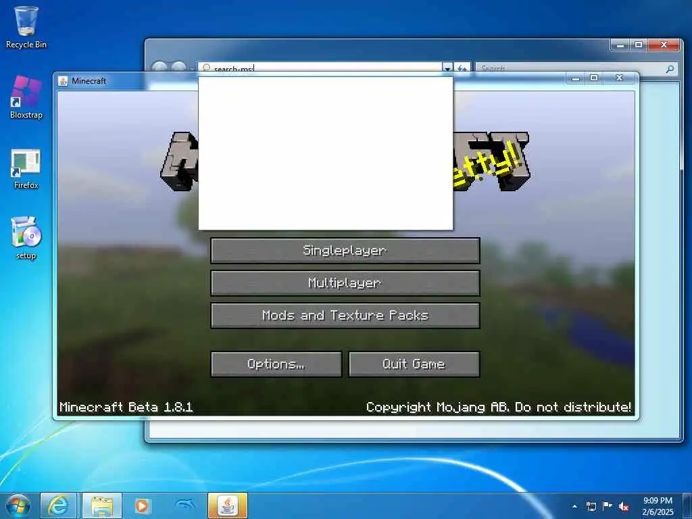The height and width of the screenshot is (519, 692).
Task: Click the Minecraft Beta 1.8.1 version text
Action: coord(126,407)
